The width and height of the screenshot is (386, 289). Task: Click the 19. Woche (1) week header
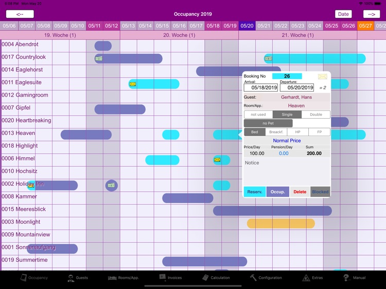coord(60,35)
